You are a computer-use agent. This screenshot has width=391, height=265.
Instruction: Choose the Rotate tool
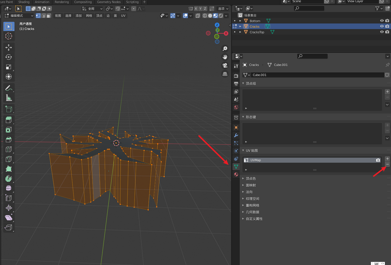(9, 57)
